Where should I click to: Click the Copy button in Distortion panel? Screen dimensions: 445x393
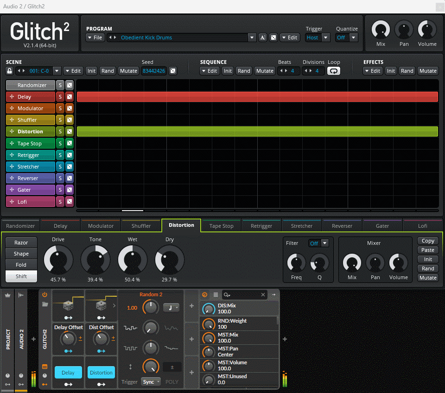(428, 241)
